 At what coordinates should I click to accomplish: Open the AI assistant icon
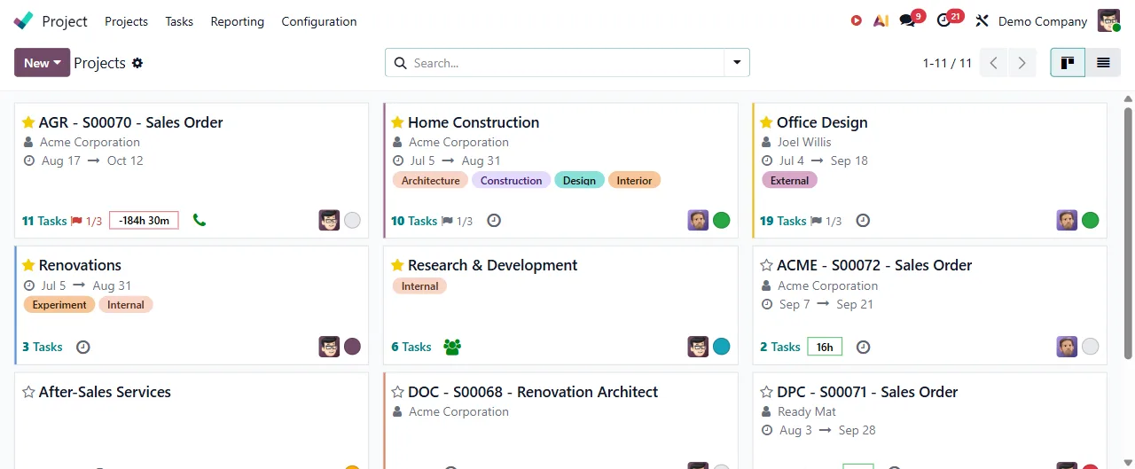click(x=881, y=20)
